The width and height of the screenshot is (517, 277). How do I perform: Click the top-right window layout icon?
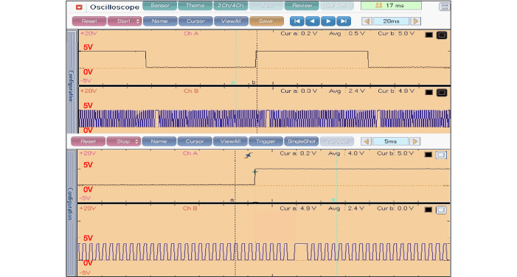tap(444, 7)
